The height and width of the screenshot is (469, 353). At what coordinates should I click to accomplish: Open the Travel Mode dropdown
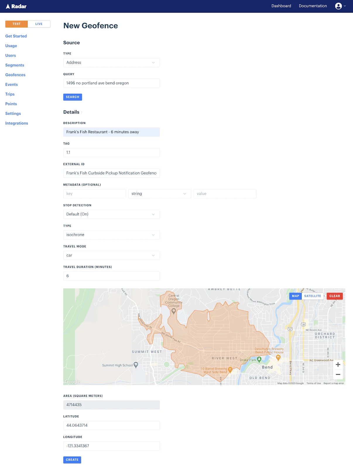pyautogui.click(x=111, y=255)
